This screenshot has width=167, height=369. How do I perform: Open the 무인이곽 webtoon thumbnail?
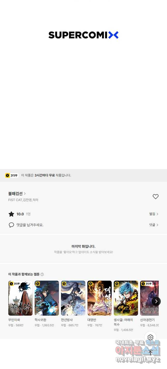pyautogui.click(x=20, y=298)
